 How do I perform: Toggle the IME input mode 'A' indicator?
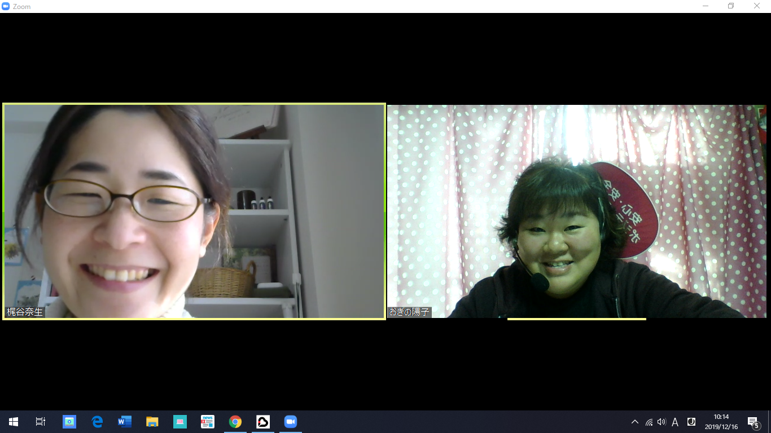point(675,422)
